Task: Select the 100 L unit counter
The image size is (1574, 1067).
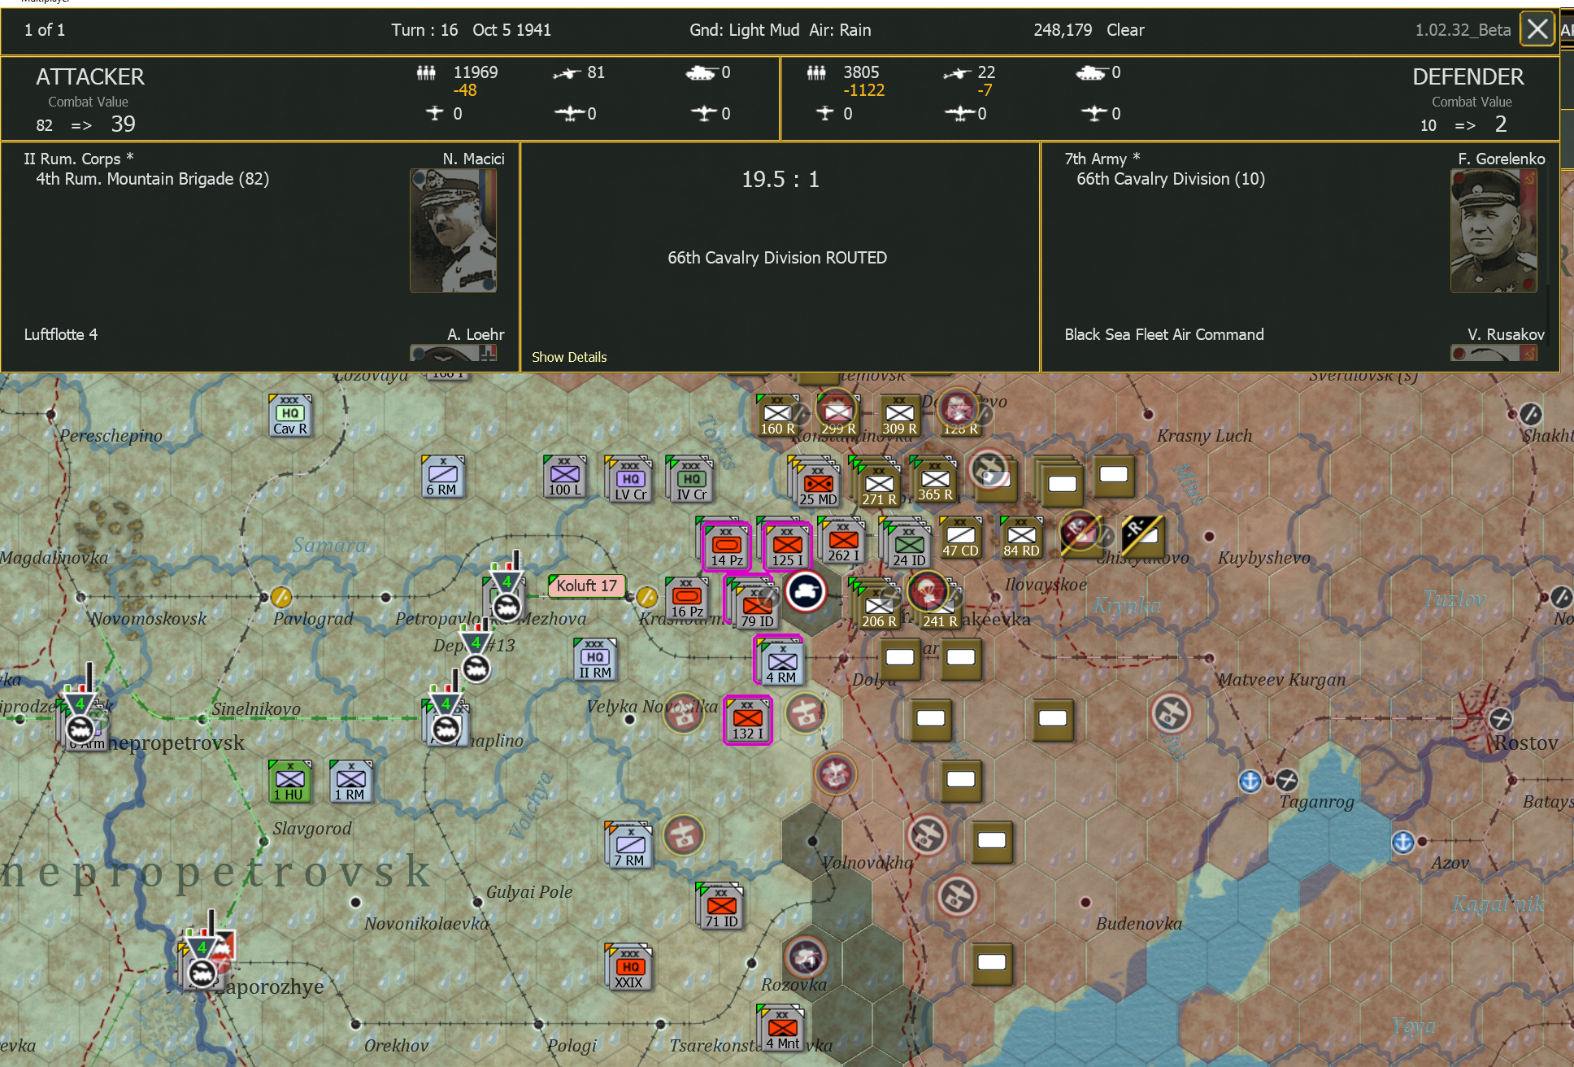Action: tap(565, 477)
